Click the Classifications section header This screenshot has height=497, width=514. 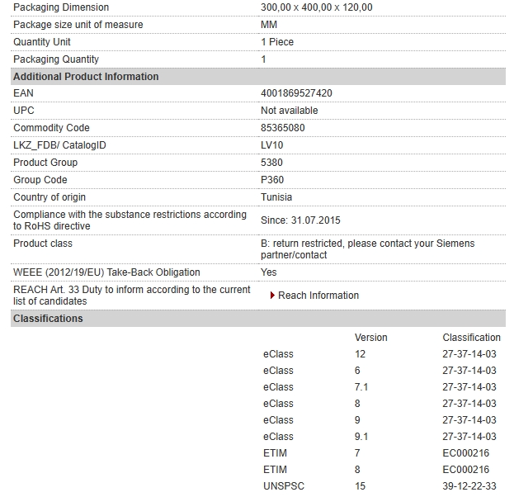[258, 318]
